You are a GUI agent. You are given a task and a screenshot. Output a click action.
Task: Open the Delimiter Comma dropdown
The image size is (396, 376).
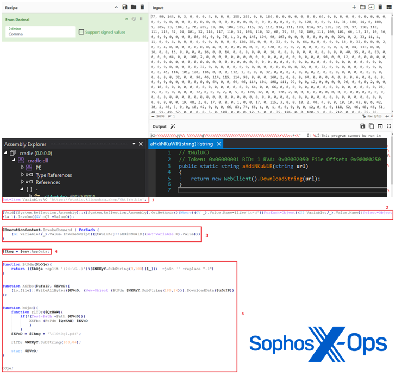coord(40,32)
